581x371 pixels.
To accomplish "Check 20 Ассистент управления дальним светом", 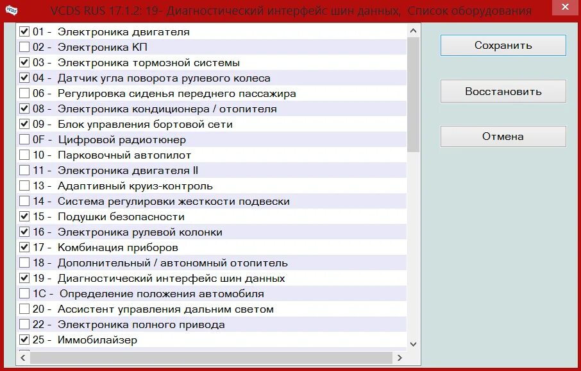I will (x=24, y=309).
